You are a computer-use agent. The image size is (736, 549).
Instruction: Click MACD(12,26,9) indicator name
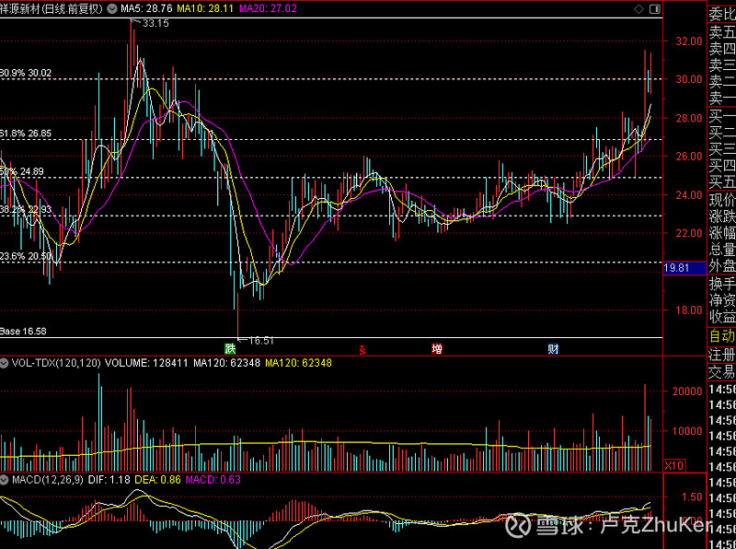(x=48, y=480)
